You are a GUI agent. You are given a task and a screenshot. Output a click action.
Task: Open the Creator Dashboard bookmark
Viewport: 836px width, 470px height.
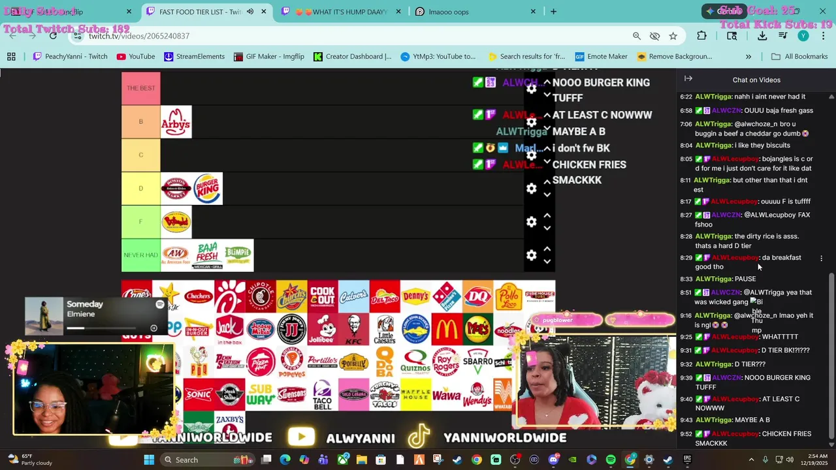point(352,57)
